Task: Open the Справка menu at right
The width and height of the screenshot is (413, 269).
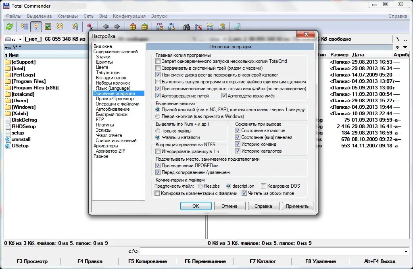Action: [x=397, y=16]
